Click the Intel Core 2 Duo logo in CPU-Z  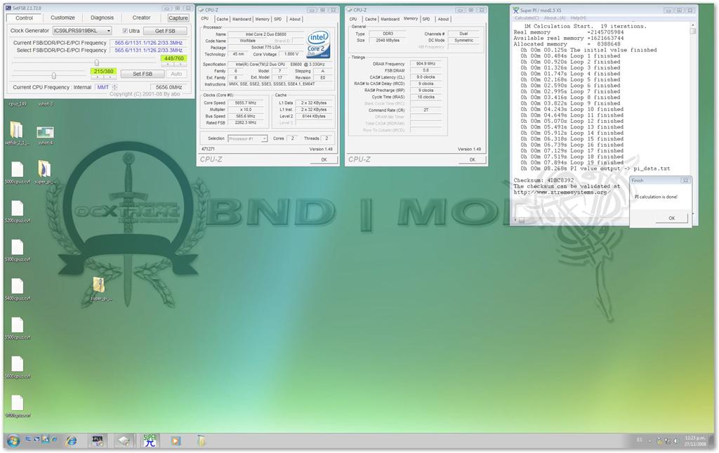(x=319, y=44)
